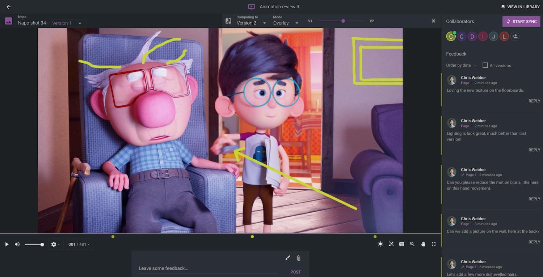
Task: Open the Version 1 dropdown
Action: (67, 23)
